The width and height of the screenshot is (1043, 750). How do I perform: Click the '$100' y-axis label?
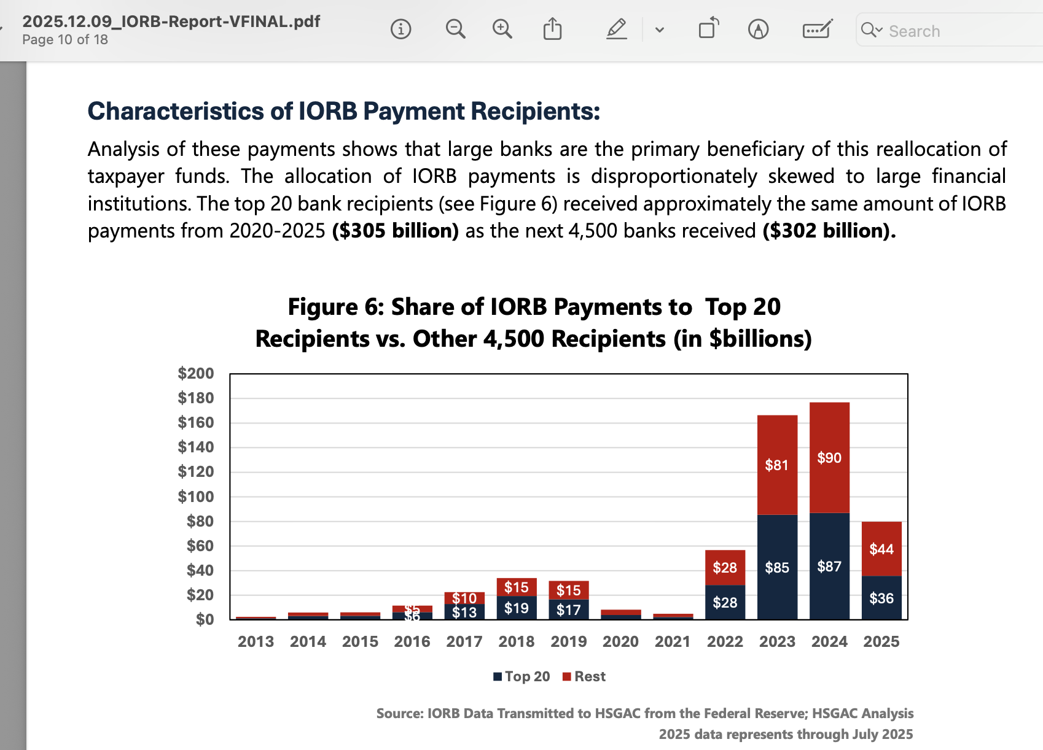click(x=196, y=497)
